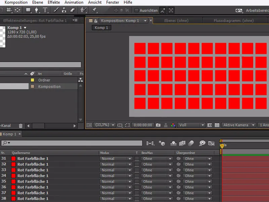
Task: Click the Quellenname column header
Action: [21, 153]
